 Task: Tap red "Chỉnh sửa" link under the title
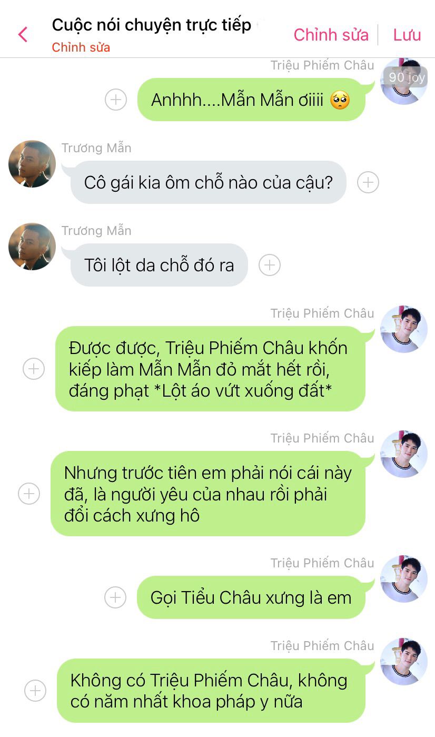pyautogui.click(x=81, y=47)
